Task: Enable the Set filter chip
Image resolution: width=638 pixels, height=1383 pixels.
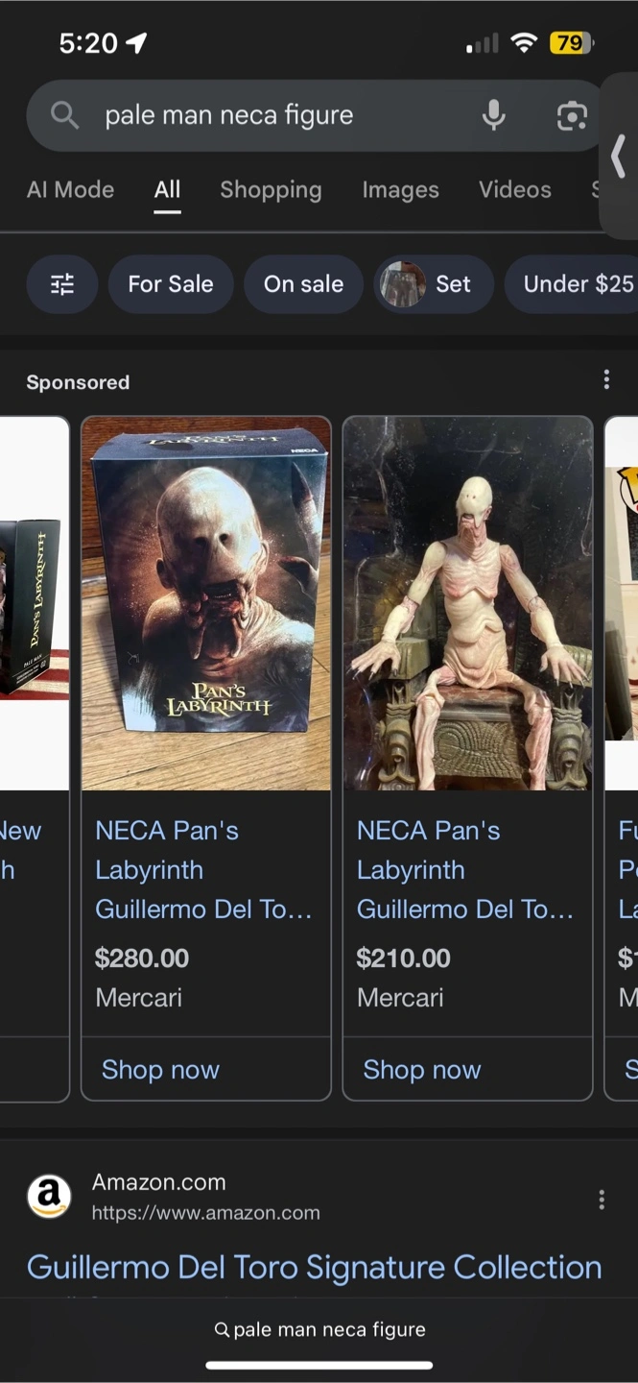Action: point(434,284)
